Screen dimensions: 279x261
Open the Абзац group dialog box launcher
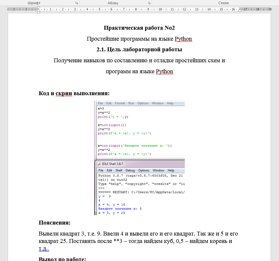(x=149, y=3)
